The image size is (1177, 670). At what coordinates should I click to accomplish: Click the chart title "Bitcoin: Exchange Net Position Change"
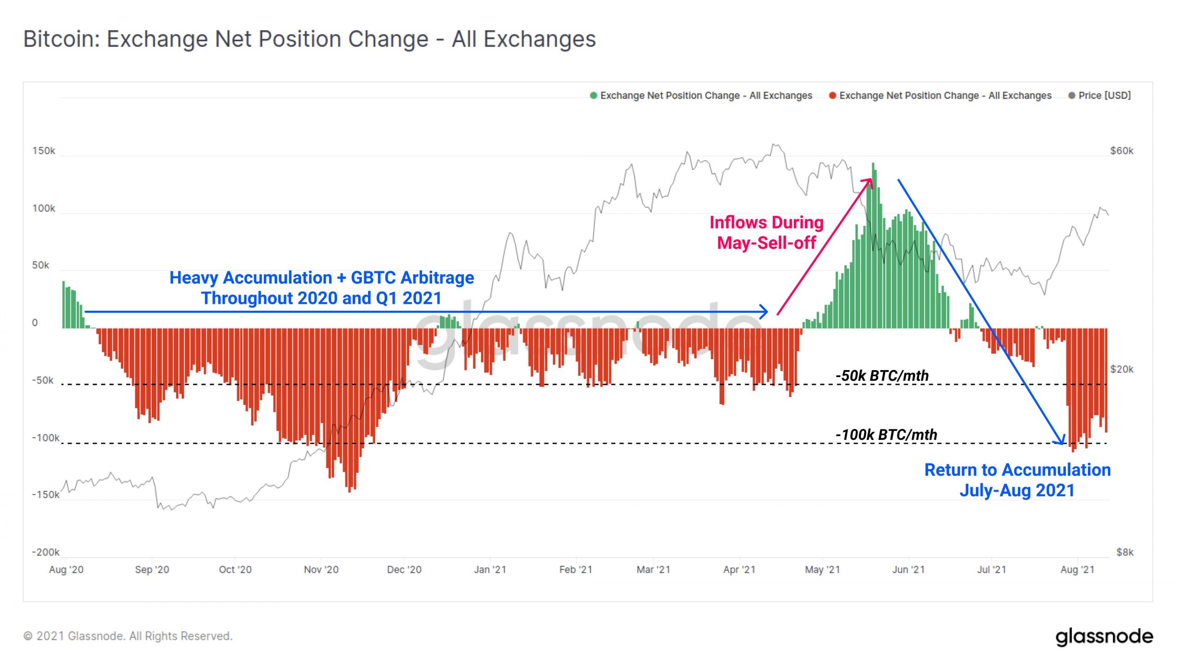point(309,39)
